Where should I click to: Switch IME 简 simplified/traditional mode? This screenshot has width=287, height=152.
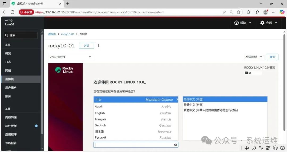tap(268, 148)
